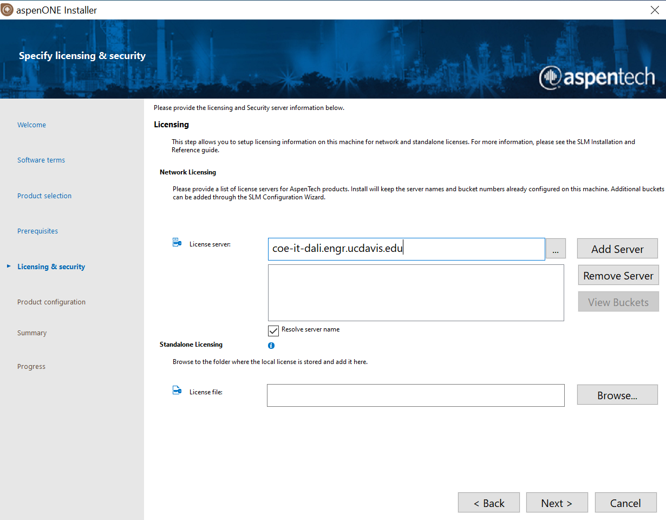
Task: Click the blue info icon under Standalone Licensing
Action: tap(271, 345)
